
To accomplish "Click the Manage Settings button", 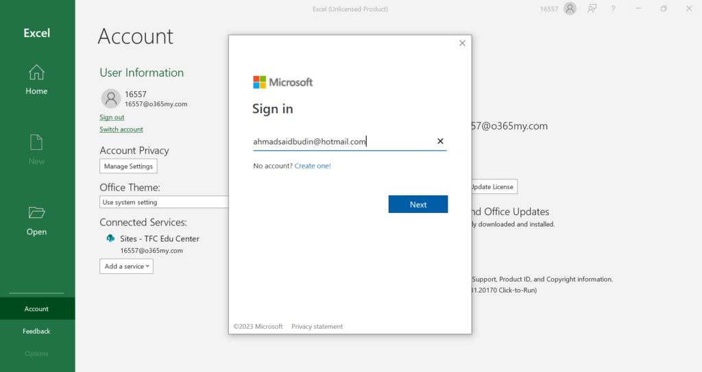I will pyautogui.click(x=128, y=166).
